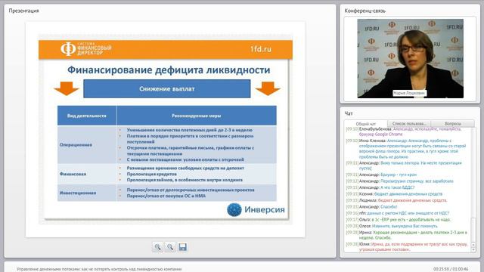Click the presenter video feed
484x272 pixels.
tap(410, 59)
